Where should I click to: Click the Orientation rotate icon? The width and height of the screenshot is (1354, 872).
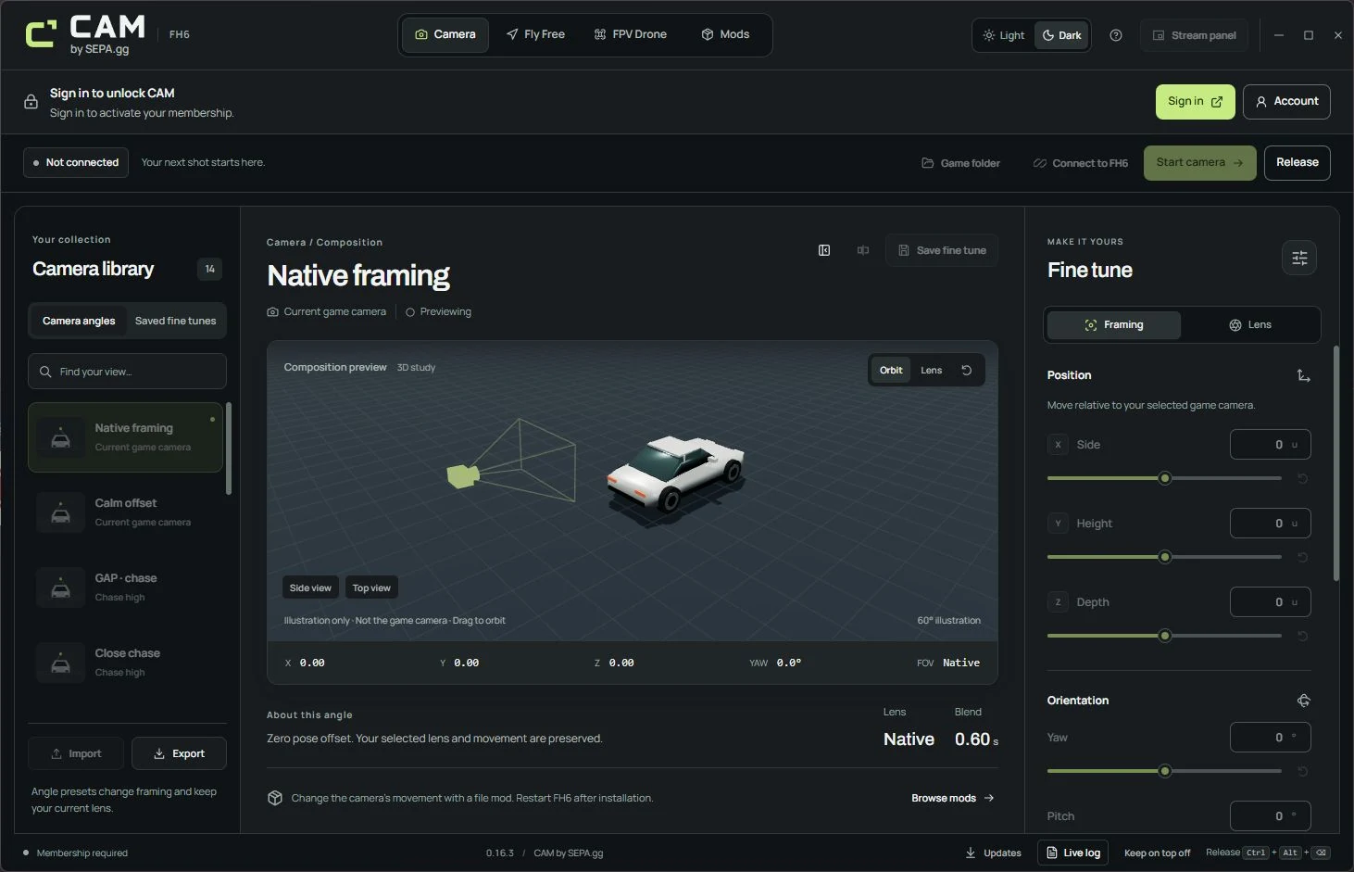point(1303,701)
